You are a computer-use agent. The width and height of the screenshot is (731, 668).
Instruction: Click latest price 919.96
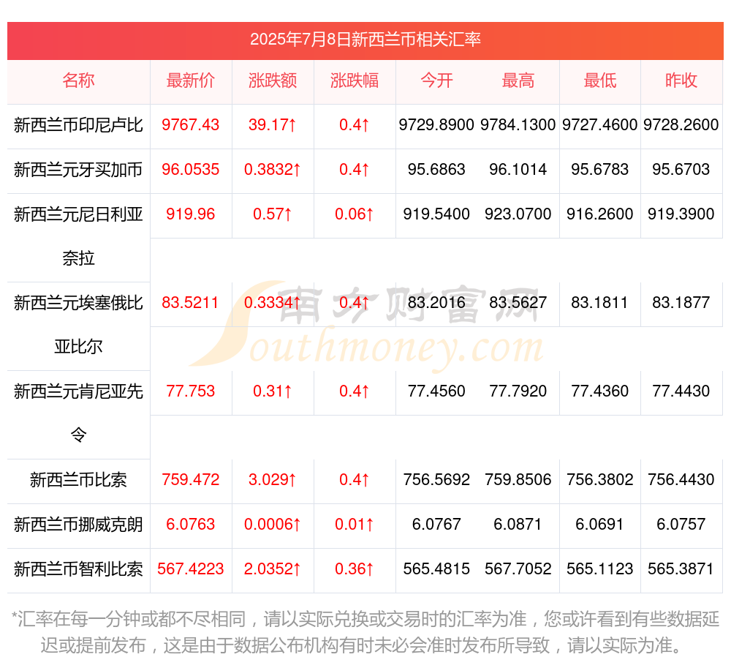point(191,214)
